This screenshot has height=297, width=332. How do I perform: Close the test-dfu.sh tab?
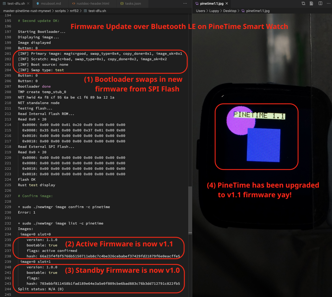(28, 3)
